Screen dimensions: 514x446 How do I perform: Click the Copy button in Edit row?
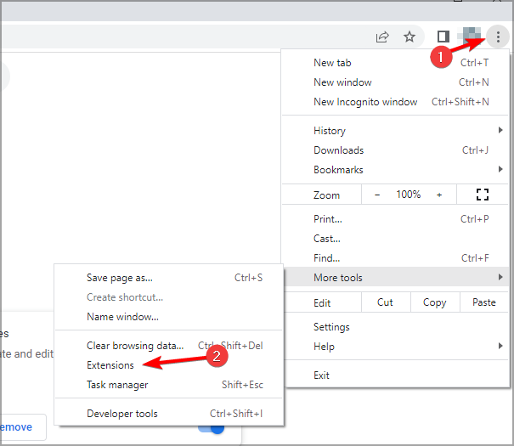pyautogui.click(x=434, y=302)
